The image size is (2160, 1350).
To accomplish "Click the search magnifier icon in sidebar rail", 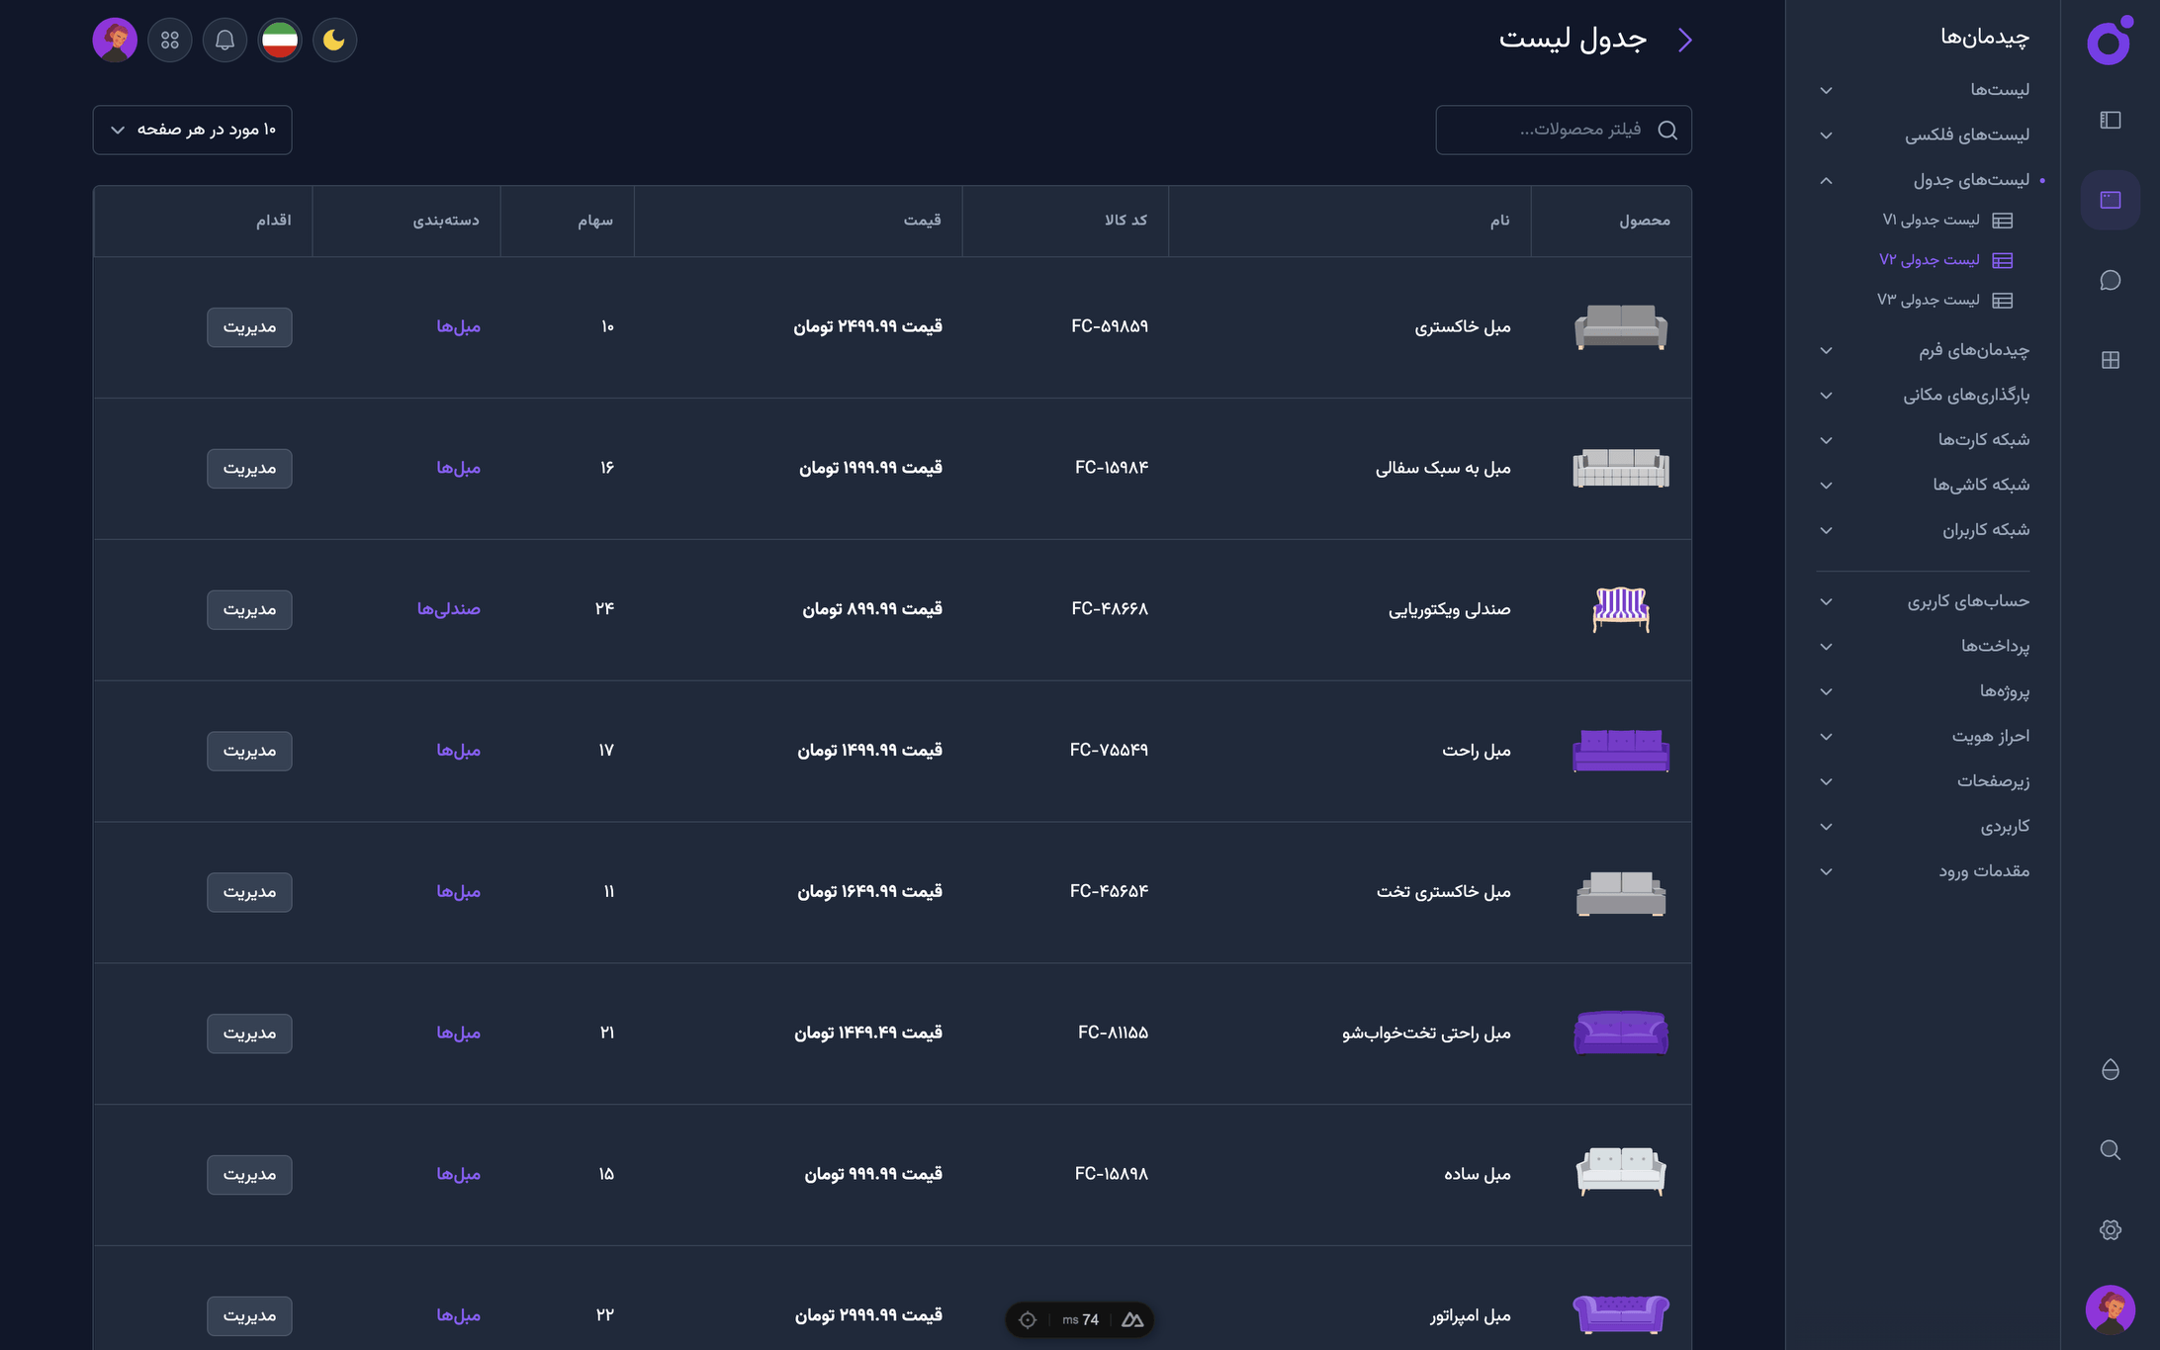I will point(2110,1149).
